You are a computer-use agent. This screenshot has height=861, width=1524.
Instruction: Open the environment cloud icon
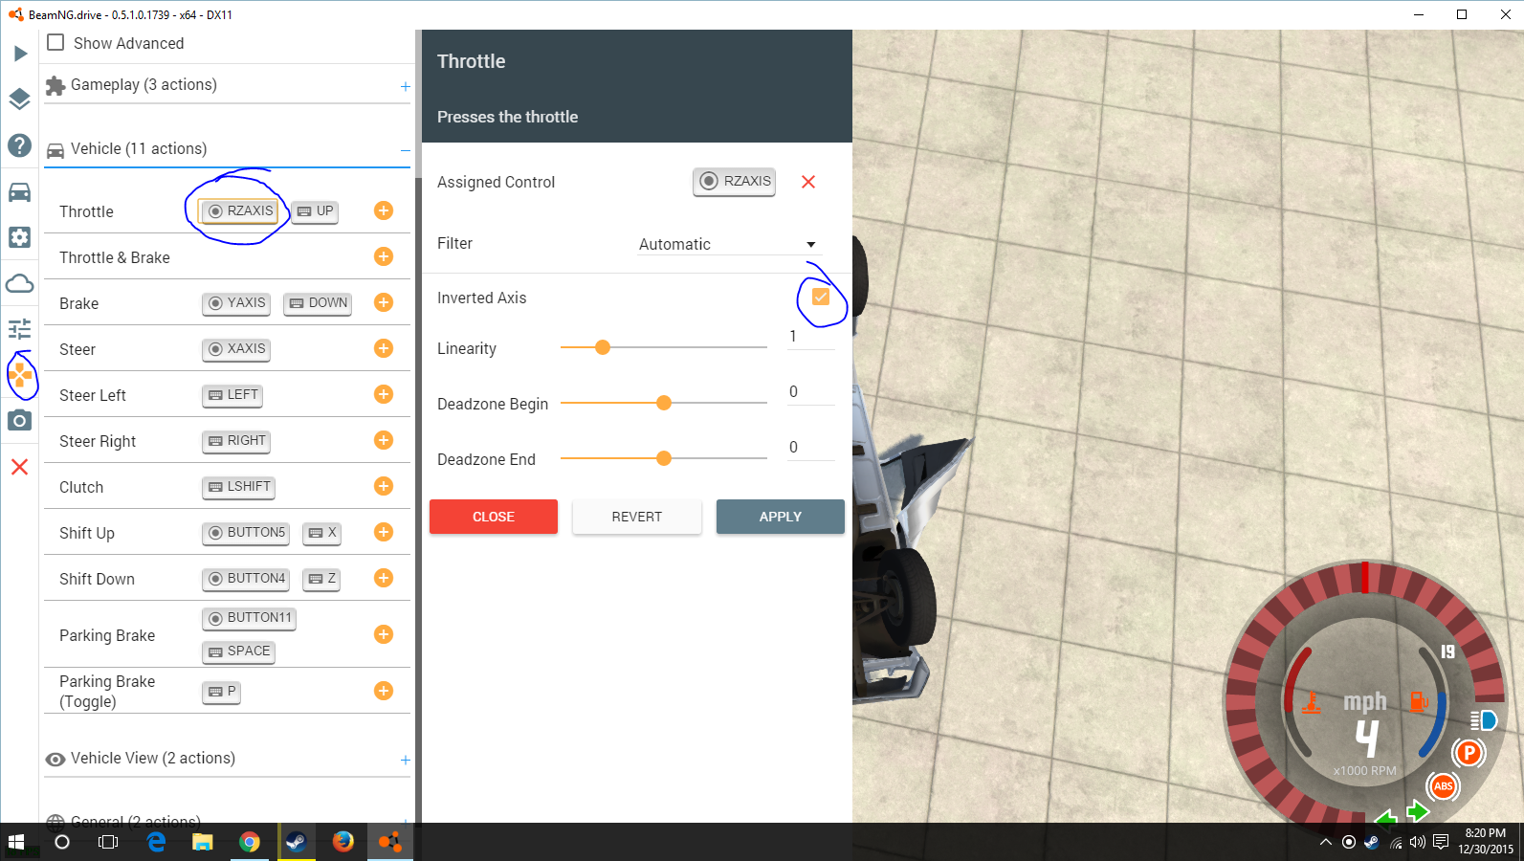click(19, 283)
